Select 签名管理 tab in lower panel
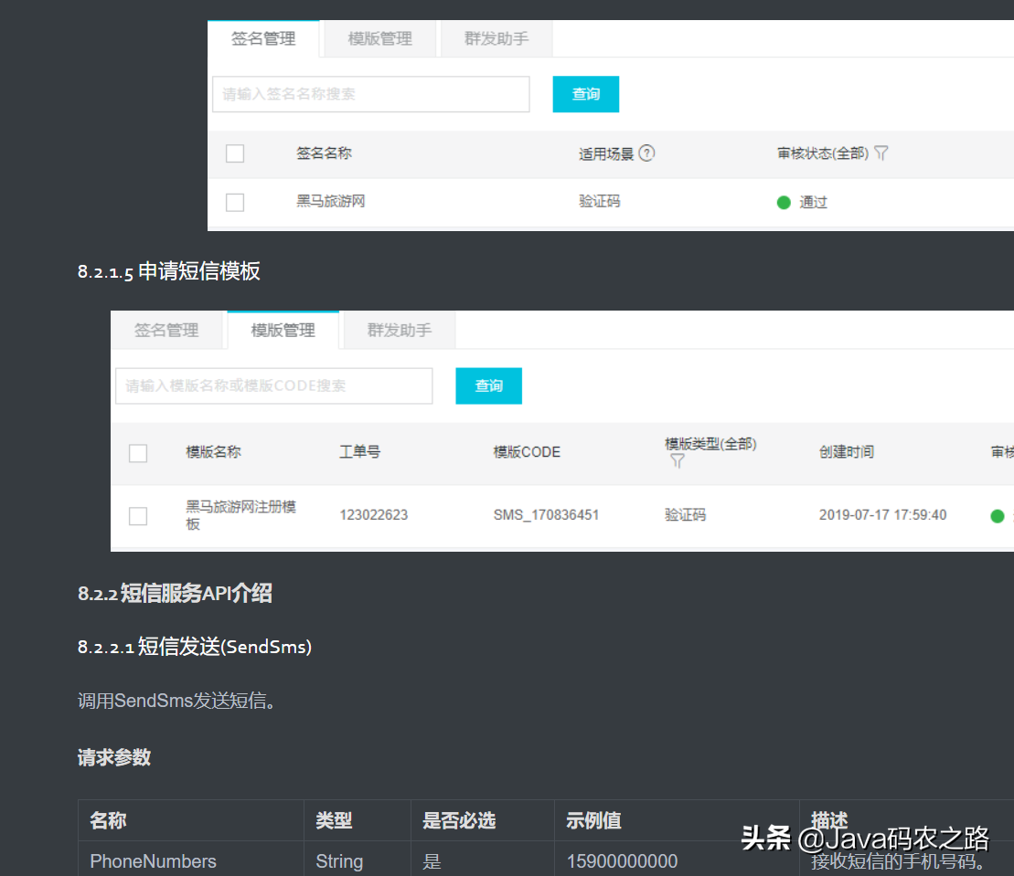The width and height of the screenshot is (1014, 876). (x=166, y=331)
